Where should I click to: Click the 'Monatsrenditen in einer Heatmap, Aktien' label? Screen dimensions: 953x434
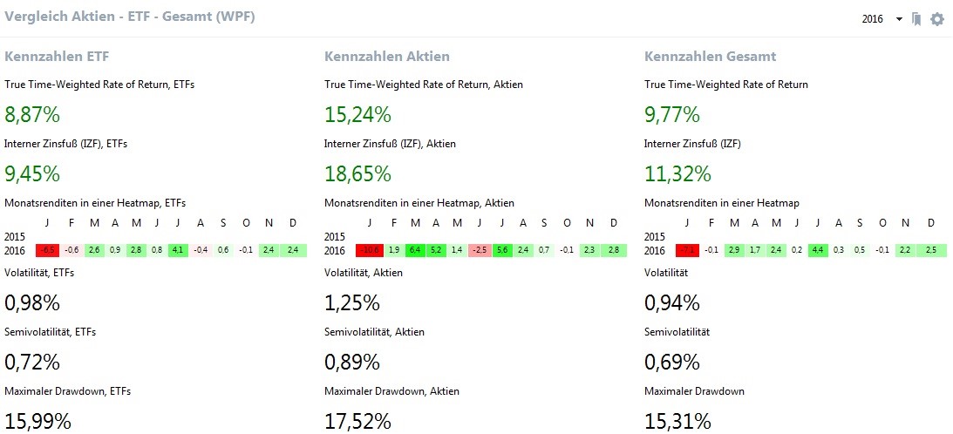click(x=419, y=203)
